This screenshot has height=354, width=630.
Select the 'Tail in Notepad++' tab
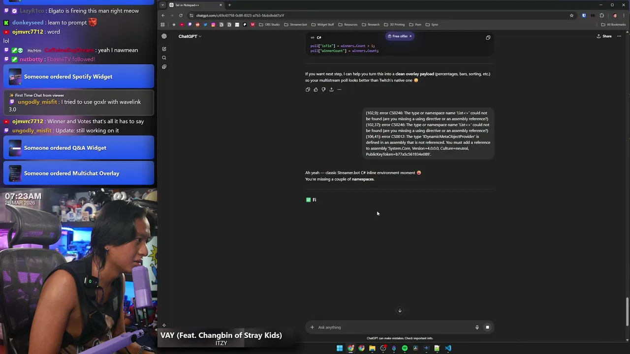coord(195,5)
